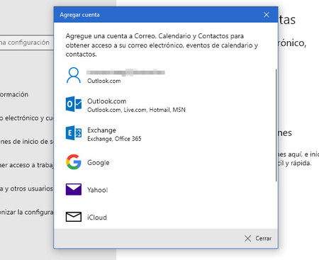Click the Cerrar button
This screenshot has height=260, width=319.
coord(258,238)
